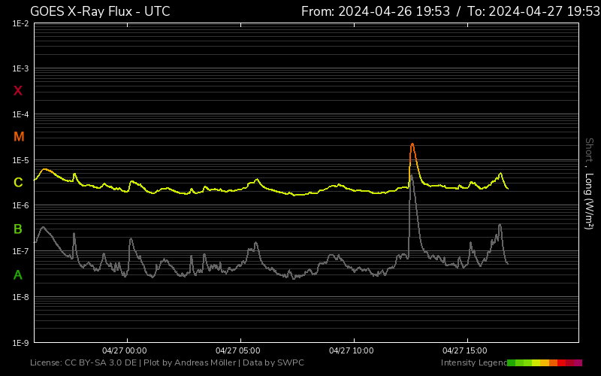
Task: Click the From date 2024-04-26 19:53
Action: [375, 11]
